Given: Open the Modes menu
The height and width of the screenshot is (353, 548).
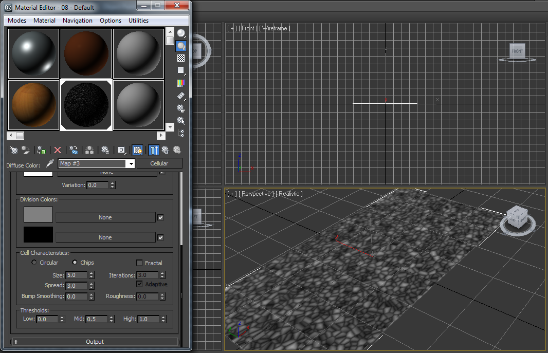Looking at the screenshot, I should 16,21.
